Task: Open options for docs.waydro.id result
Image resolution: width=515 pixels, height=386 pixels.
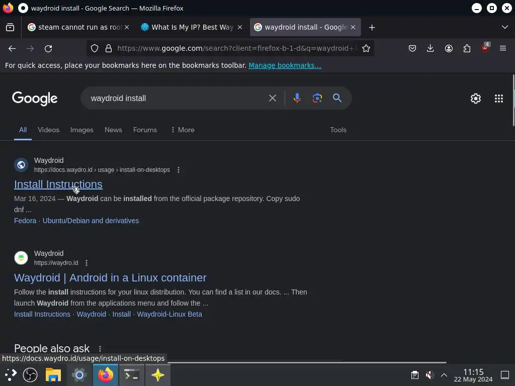Action: (179, 170)
